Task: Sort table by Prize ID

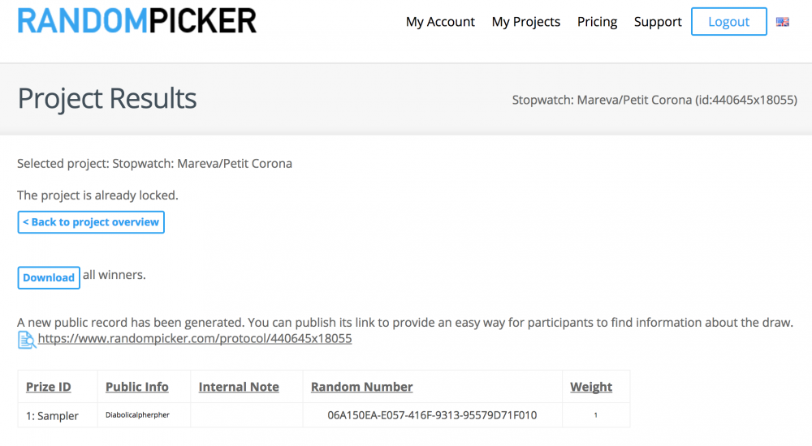Action: (x=49, y=387)
